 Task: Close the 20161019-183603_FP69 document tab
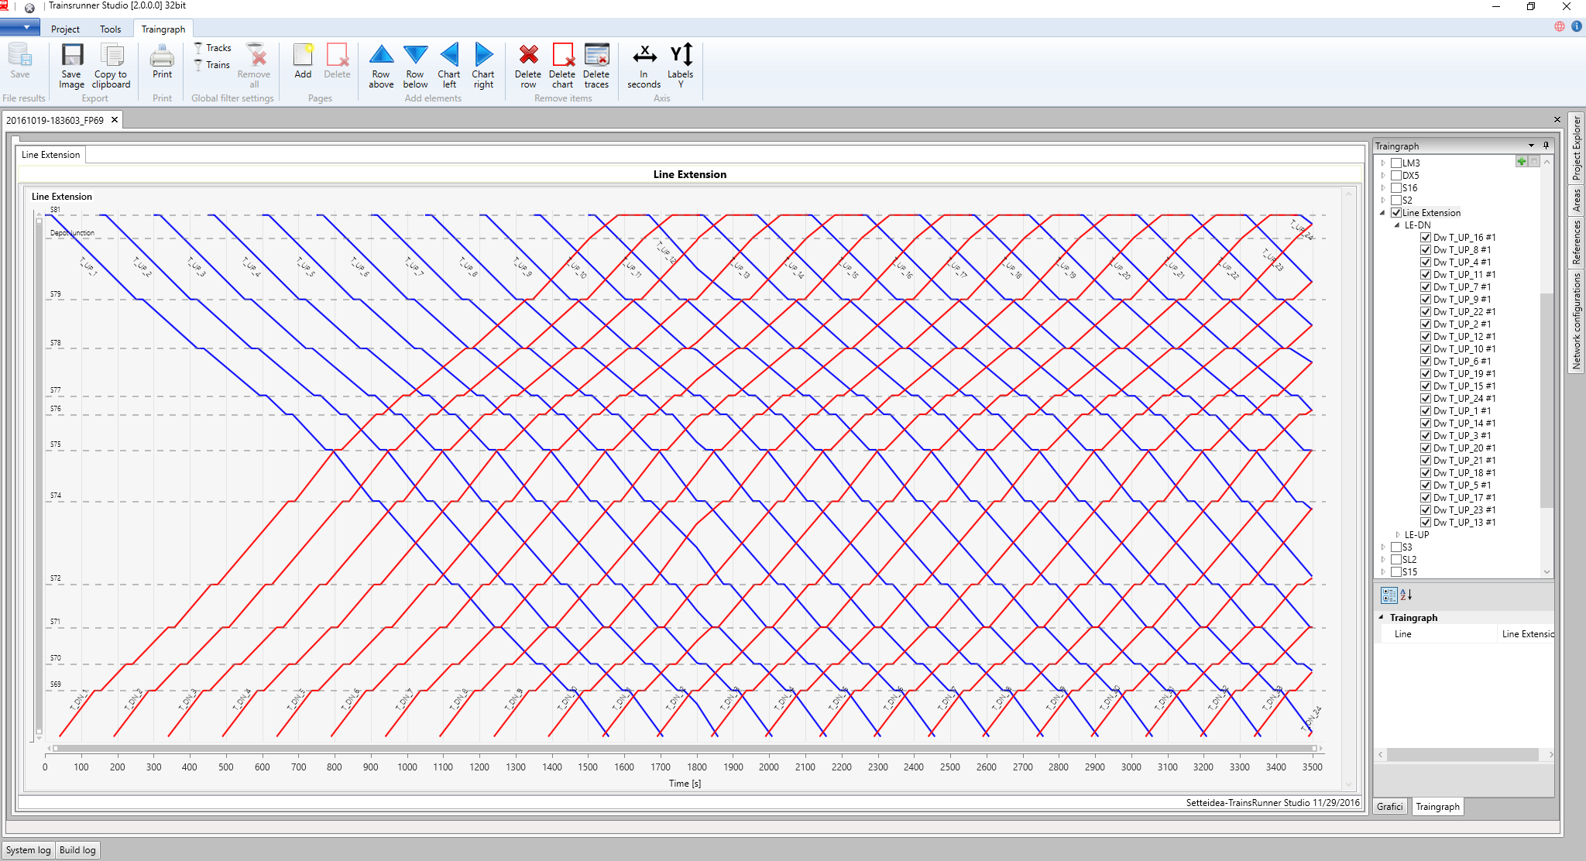115,120
